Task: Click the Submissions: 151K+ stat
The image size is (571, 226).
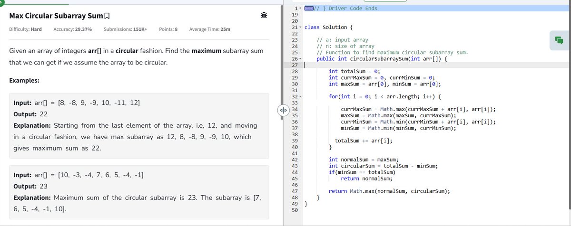Action: pos(125,29)
